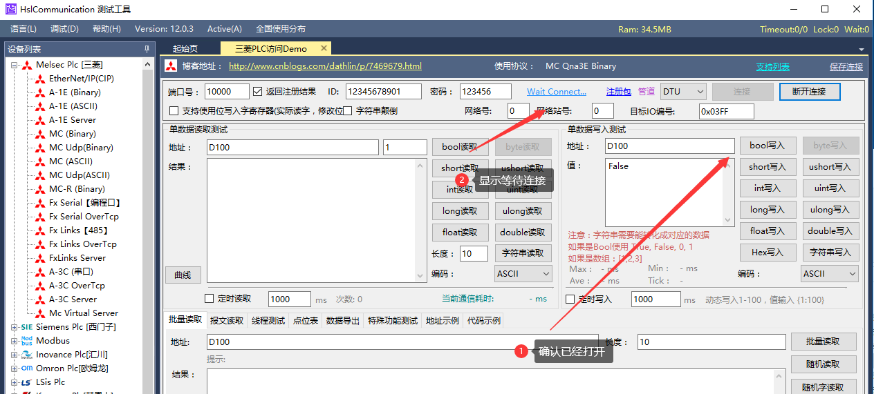Close the 三菱PLC访问Demo tab
Viewport: 874px width, 394px height.
point(324,48)
